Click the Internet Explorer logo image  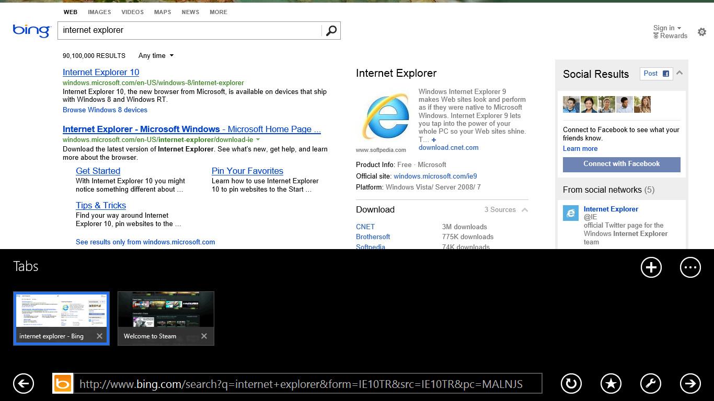386,116
